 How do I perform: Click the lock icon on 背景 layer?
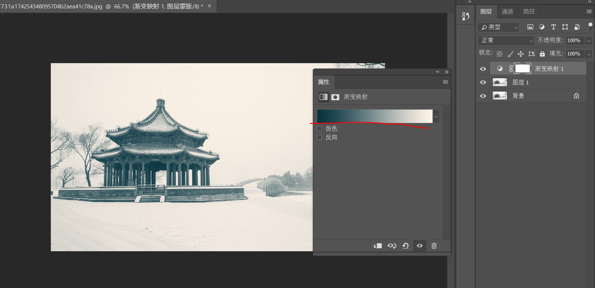point(576,96)
